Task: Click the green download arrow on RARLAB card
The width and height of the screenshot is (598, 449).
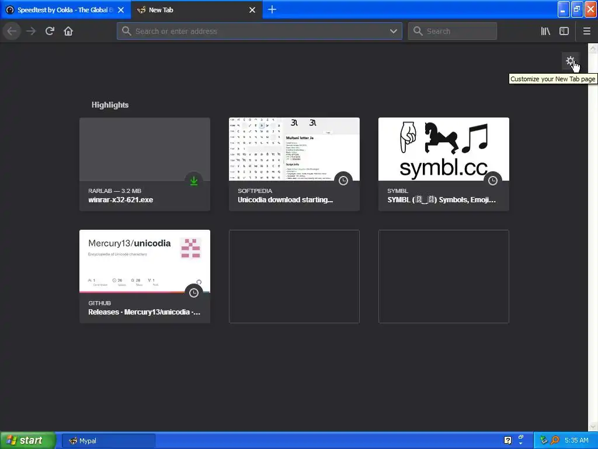Action: [194, 181]
